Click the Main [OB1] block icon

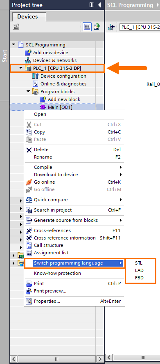click(x=43, y=107)
